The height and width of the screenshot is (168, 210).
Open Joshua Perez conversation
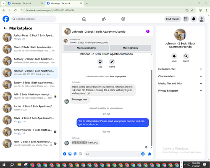click(x=29, y=37)
